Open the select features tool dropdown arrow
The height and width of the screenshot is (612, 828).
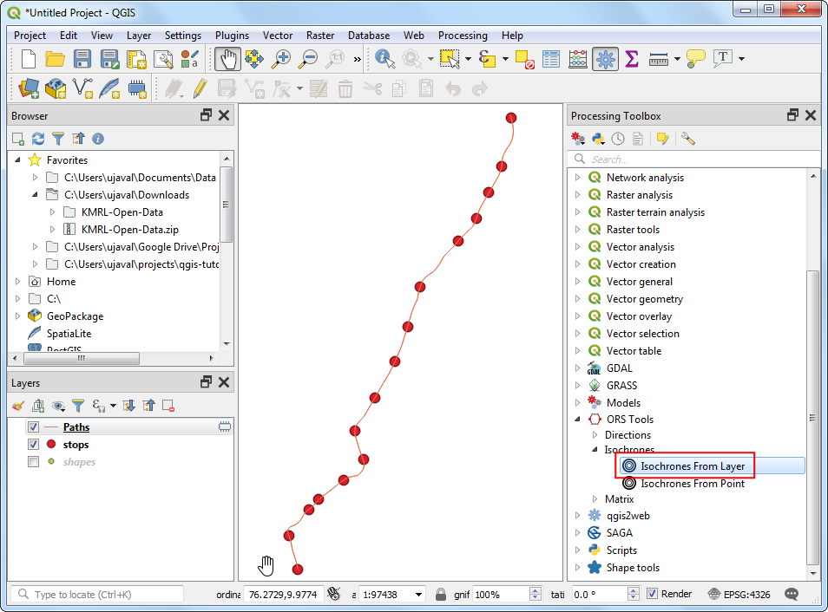(x=468, y=59)
